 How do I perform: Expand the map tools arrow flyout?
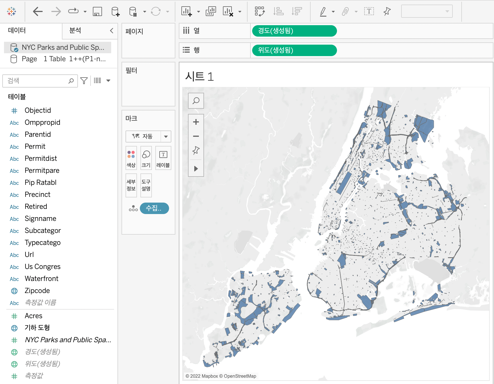(196, 169)
